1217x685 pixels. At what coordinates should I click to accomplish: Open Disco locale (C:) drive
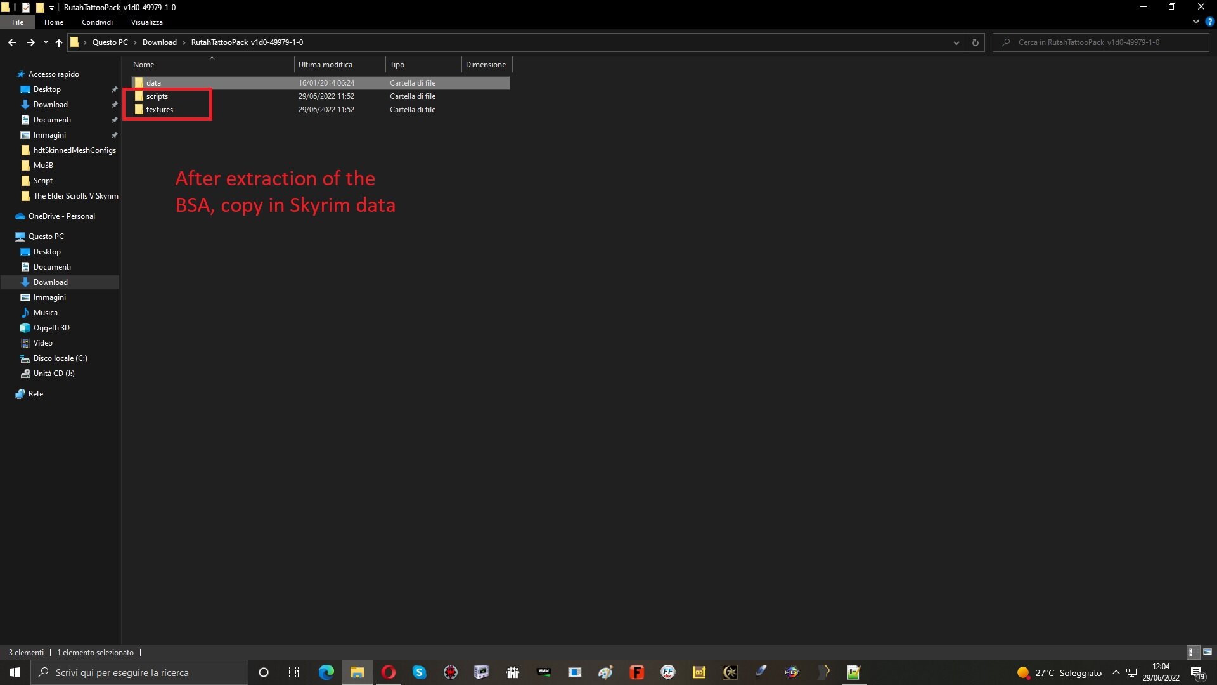point(60,358)
